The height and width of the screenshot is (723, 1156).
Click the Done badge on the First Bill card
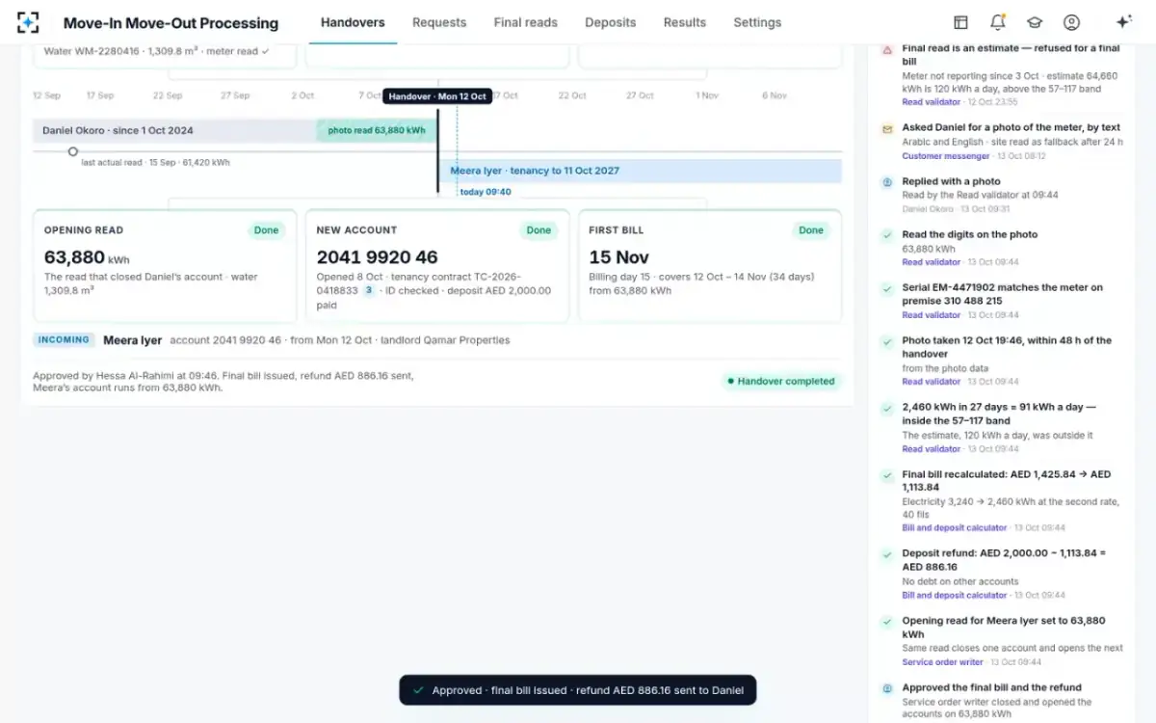pos(811,230)
